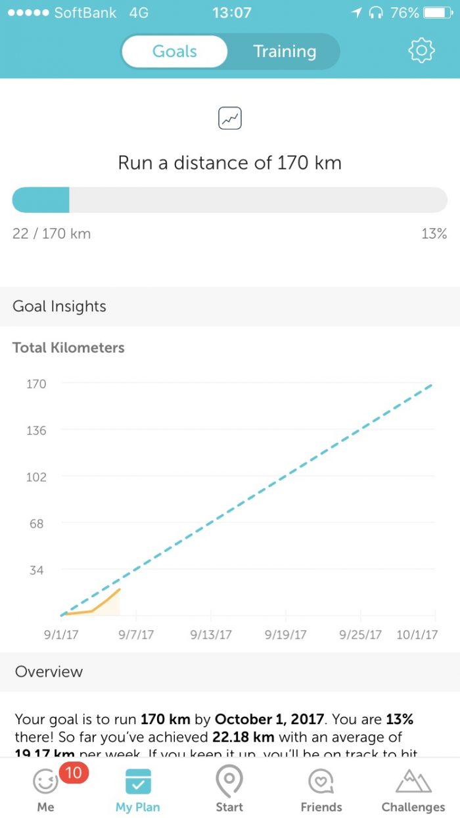
Task: Open the Challenges mountain icon
Action: tap(413, 782)
